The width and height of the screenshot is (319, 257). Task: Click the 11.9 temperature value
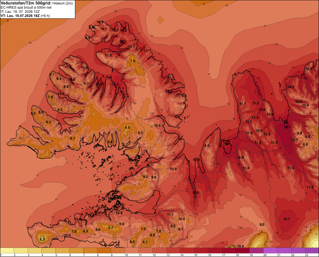(258, 142)
